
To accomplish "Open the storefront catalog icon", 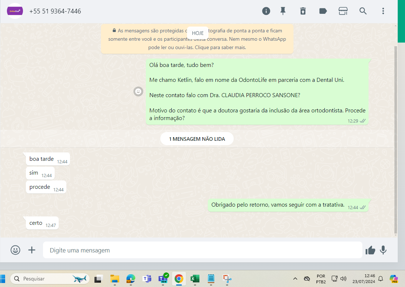I will (343, 11).
